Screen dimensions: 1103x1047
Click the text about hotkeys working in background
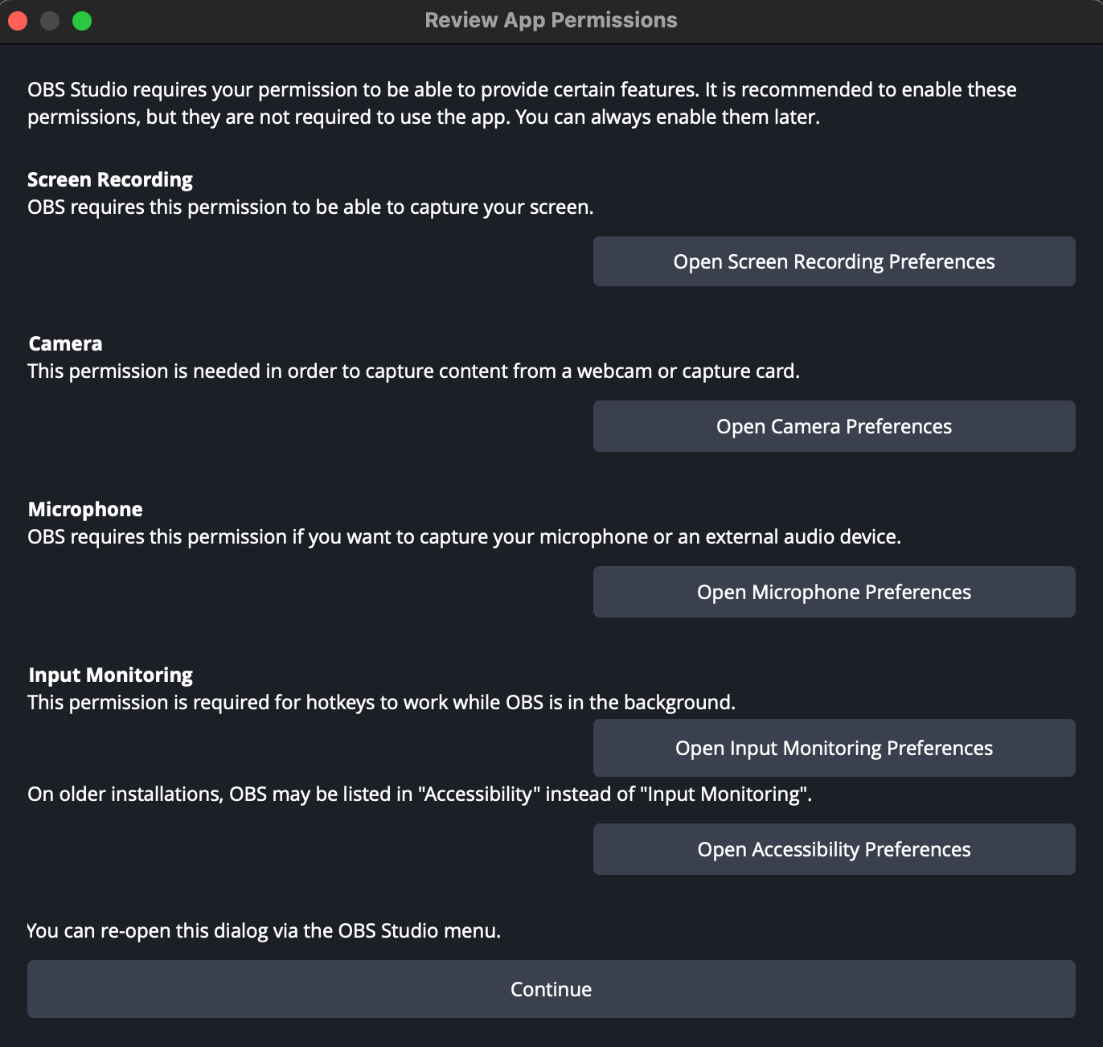pos(381,703)
